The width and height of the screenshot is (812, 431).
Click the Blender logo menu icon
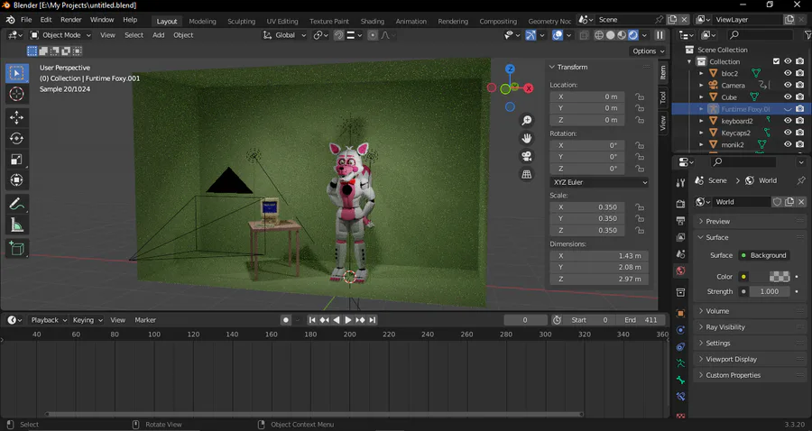coord(10,20)
